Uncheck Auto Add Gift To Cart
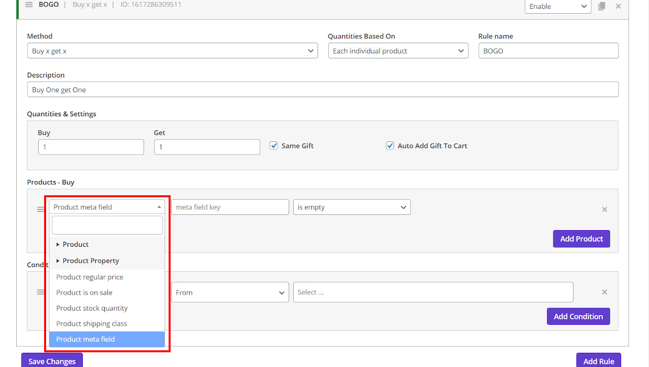 390,146
